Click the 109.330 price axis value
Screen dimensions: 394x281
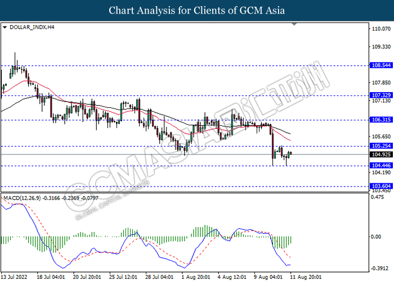click(x=381, y=47)
